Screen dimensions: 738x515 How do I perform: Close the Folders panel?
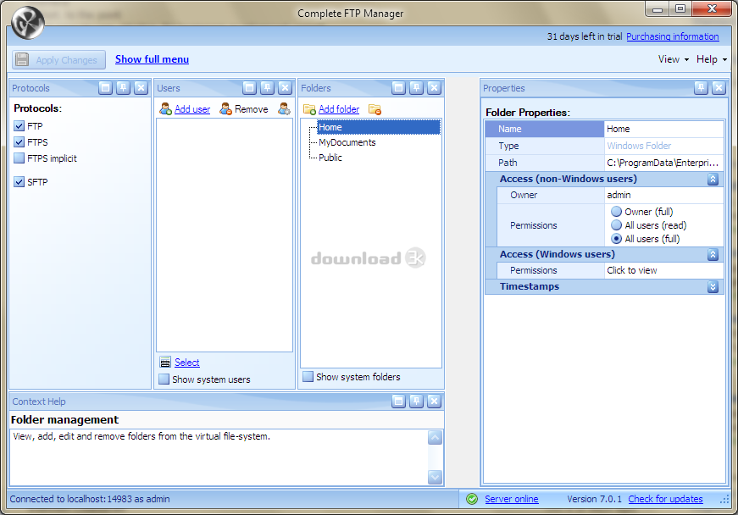[x=434, y=87]
